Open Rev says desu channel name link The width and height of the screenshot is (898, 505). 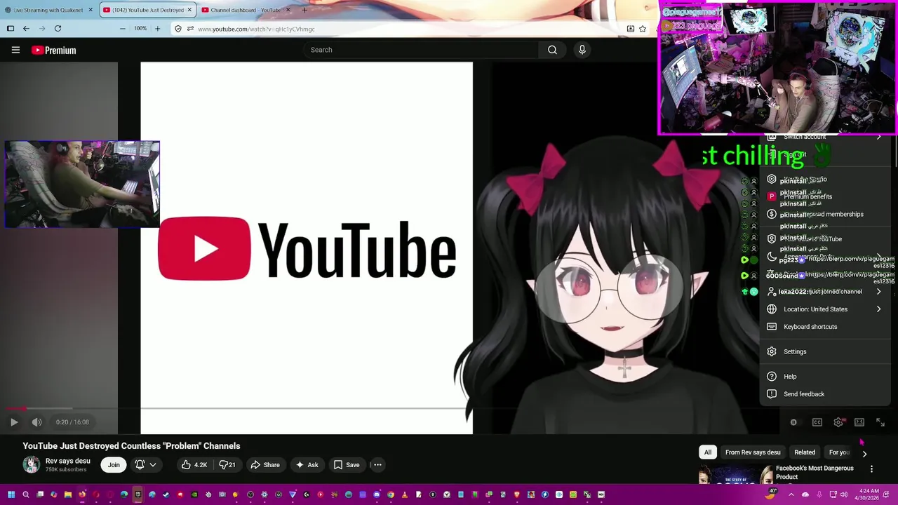pos(68,461)
